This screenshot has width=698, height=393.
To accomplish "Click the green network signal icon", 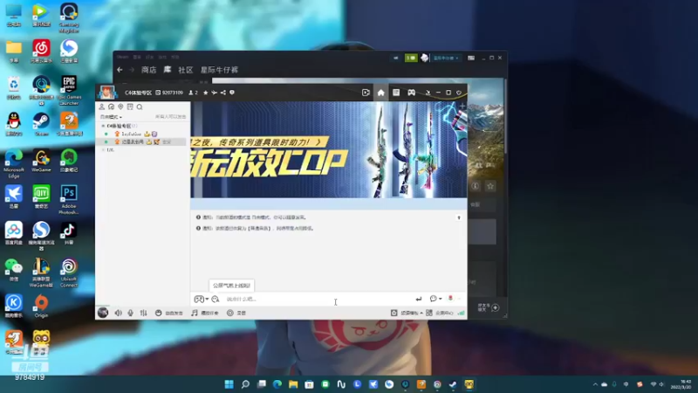I will (x=462, y=313).
